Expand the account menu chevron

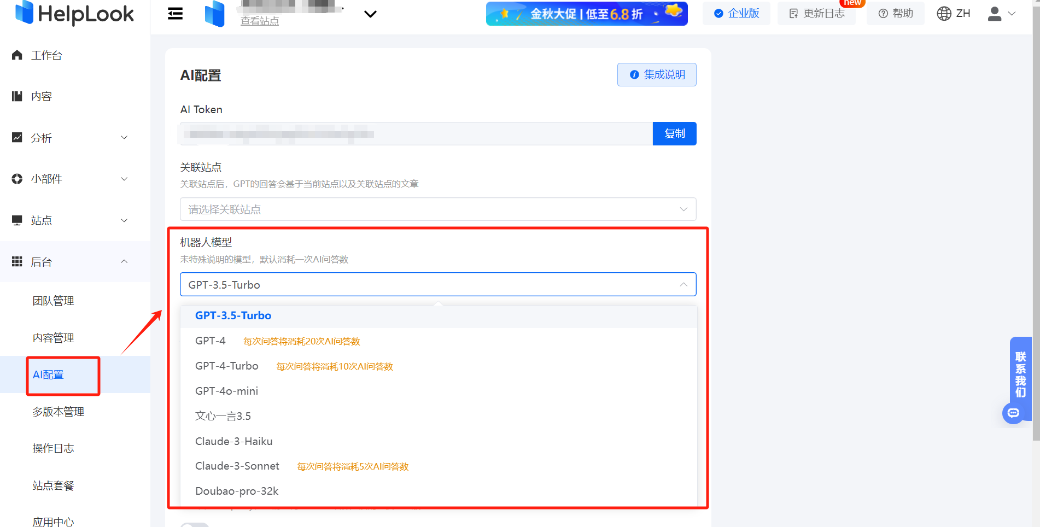click(x=1012, y=14)
